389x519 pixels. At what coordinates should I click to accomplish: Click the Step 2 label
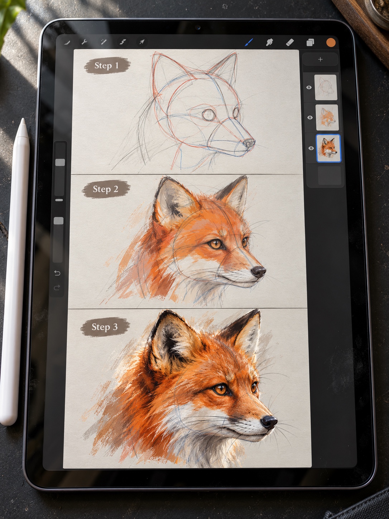(105, 189)
